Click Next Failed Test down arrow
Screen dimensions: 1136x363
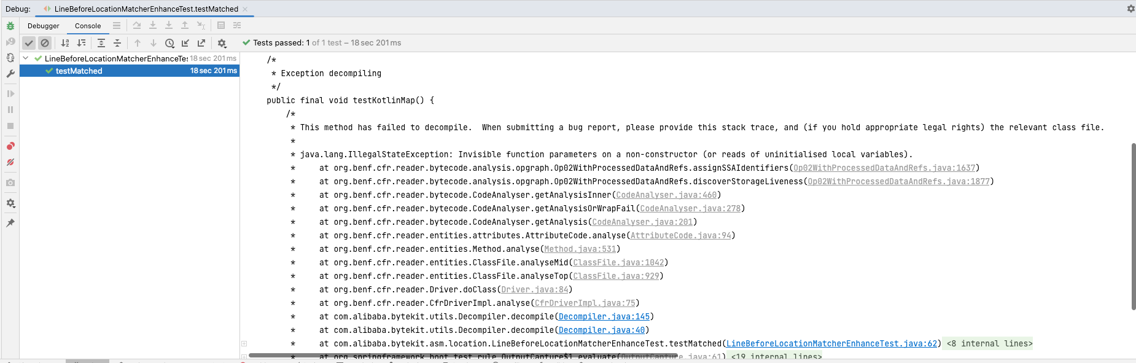click(x=154, y=43)
